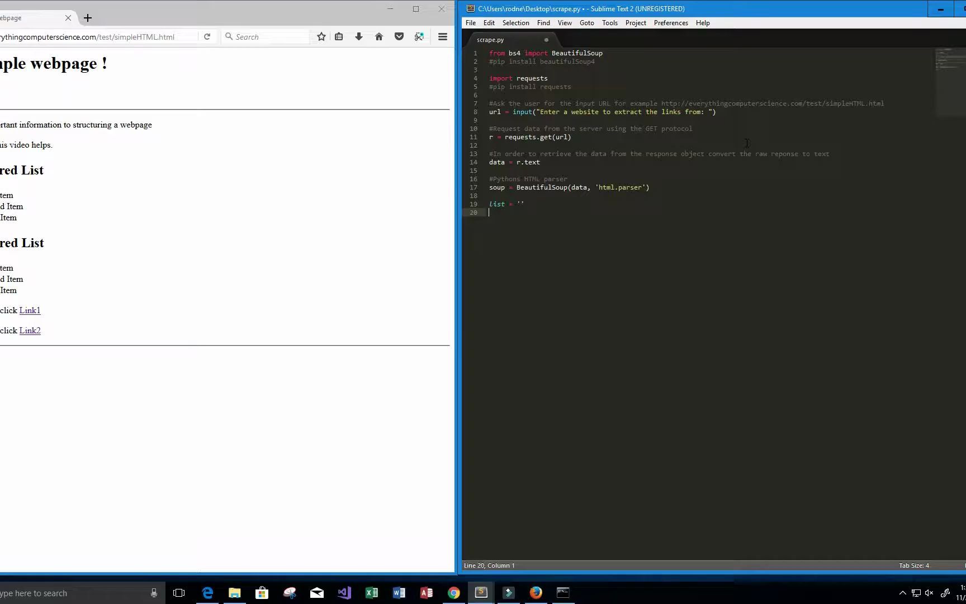This screenshot has width=966, height=604.
Task: Follow the Link1 hyperlink
Action: (30, 310)
